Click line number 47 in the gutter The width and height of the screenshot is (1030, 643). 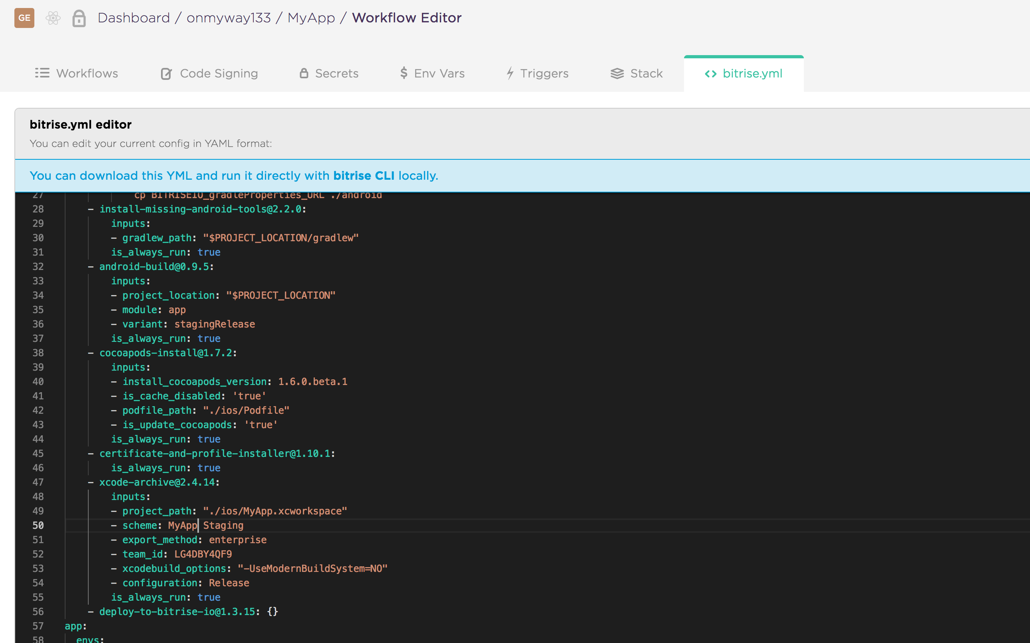click(38, 482)
